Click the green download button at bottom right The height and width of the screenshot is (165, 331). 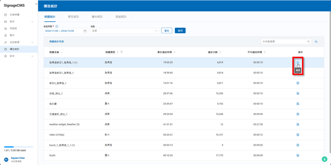[324, 159]
